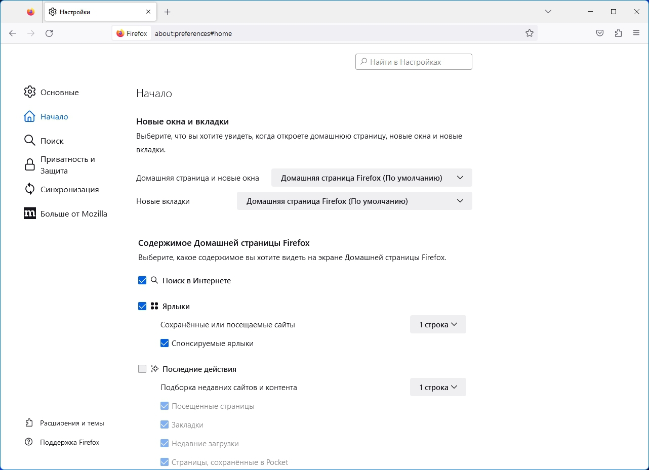Click Содержимое Домашней страницы Firefox heading
Screen dimensions: 649x470
click(224, 243)
